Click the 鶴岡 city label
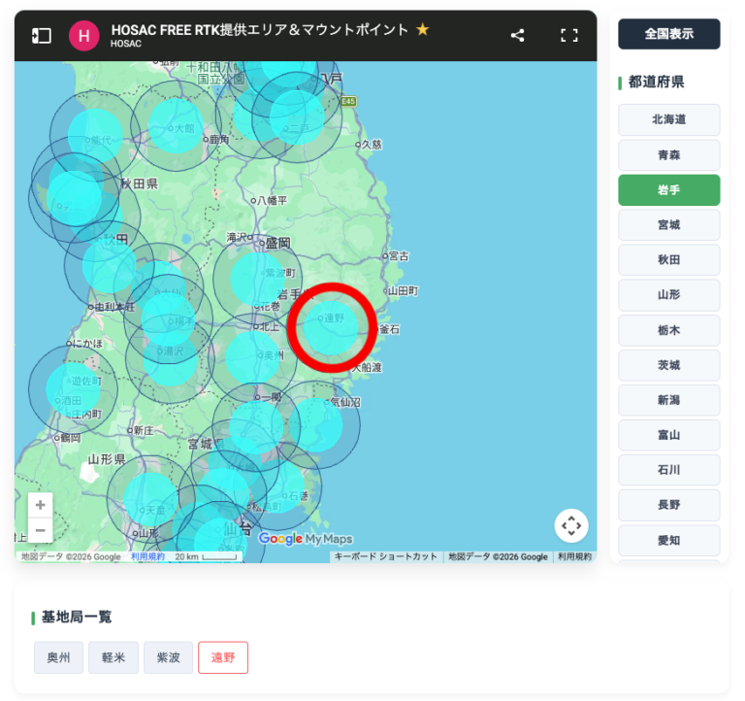745x701 pixels. point(68,438)
